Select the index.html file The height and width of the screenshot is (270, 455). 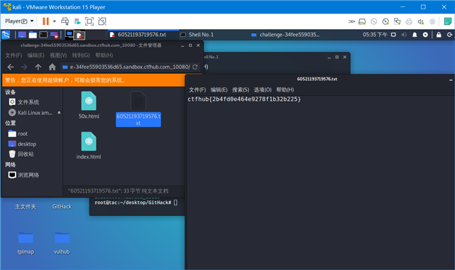click(x=89, y=146)
